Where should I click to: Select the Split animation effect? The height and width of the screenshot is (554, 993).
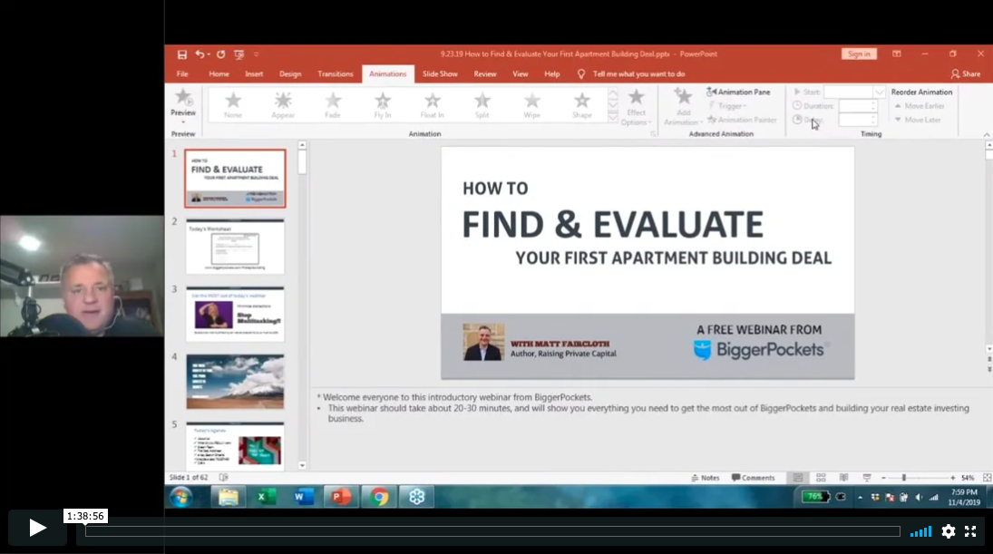click(482, 105)
